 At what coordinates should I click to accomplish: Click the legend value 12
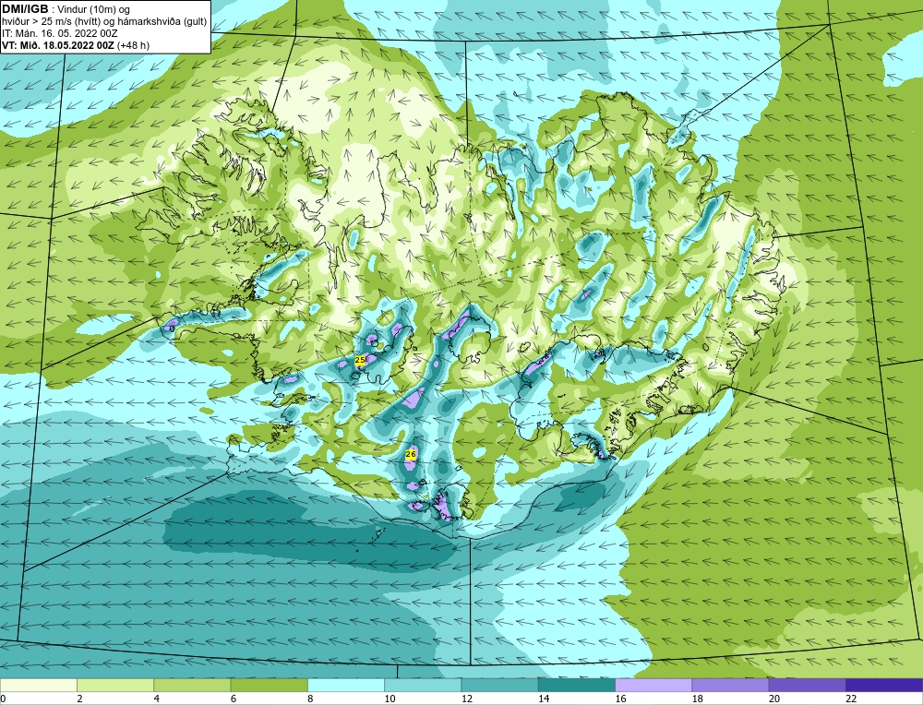(x=467, y=699)
